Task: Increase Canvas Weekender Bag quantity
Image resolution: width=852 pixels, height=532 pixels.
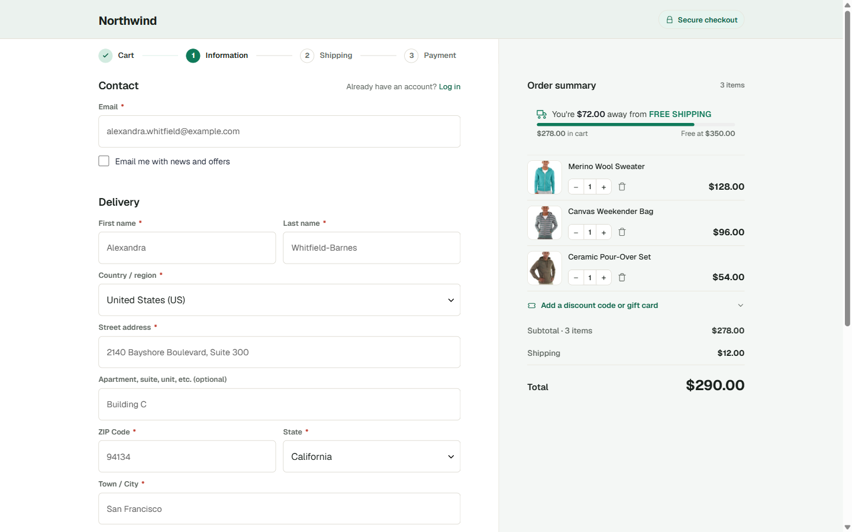Action: (603, 232)
